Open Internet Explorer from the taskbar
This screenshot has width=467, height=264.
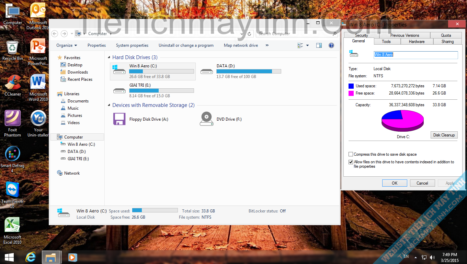(31, 257)
